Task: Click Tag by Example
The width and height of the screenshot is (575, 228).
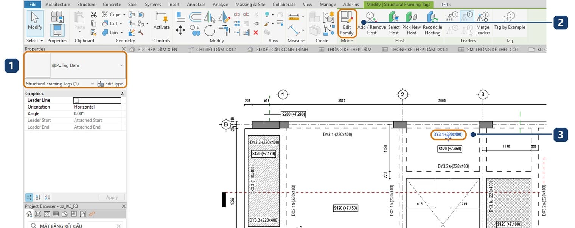Action: click(510, 21)
